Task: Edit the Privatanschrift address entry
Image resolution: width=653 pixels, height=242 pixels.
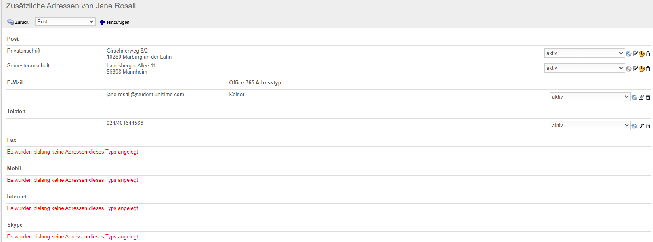Action: click(x=635, y=54)
